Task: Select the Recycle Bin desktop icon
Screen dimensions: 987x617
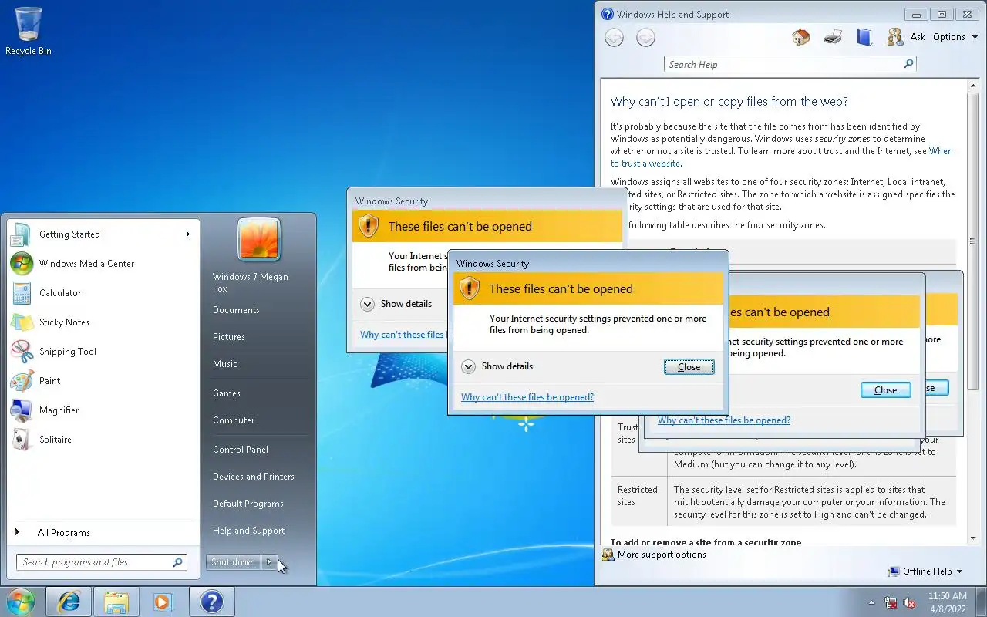Action: pos(29,31)
